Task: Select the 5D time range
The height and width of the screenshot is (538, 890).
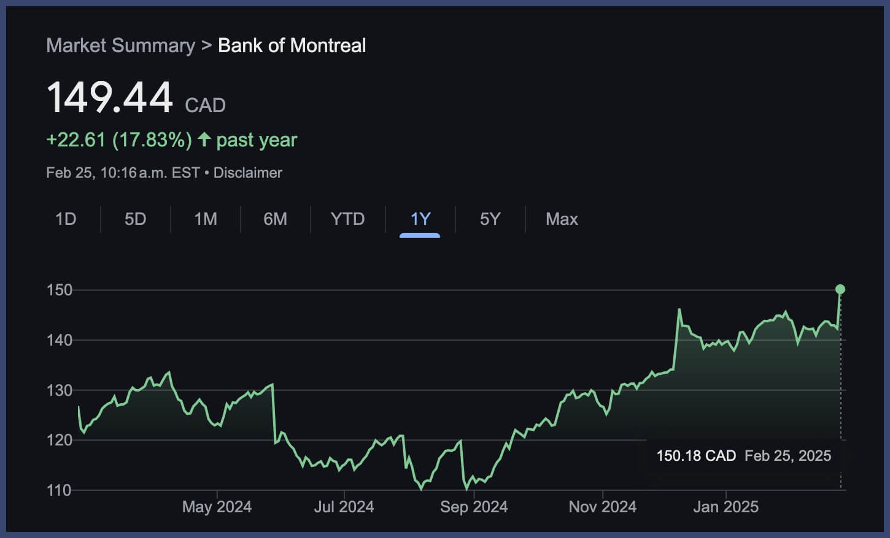Action: click(x=135, y=219)
